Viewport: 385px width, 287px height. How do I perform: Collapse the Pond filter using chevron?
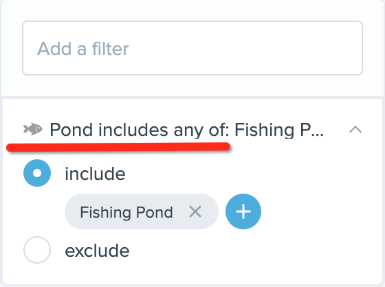pyautogui.click(x=355, y=129)
